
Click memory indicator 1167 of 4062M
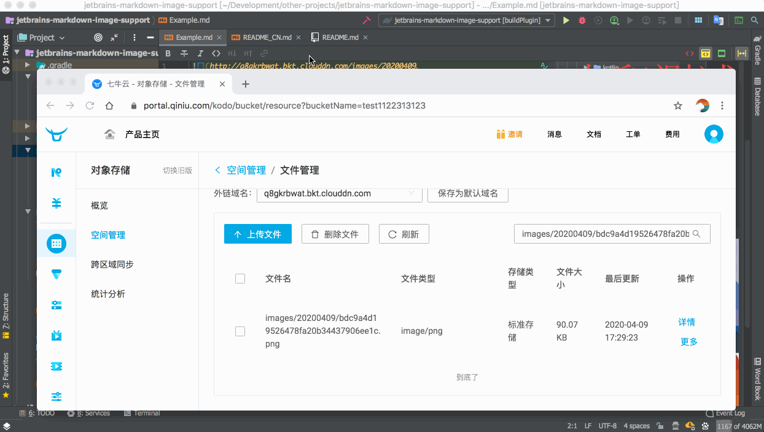coord(739,426)
